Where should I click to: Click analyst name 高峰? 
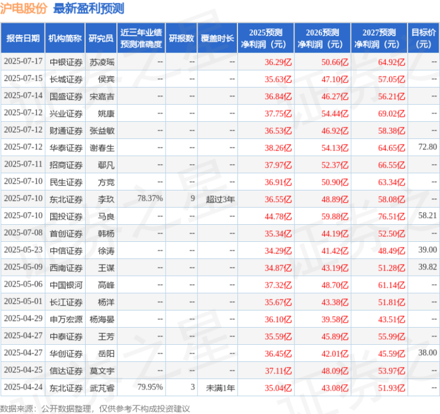tap(106, 285)
